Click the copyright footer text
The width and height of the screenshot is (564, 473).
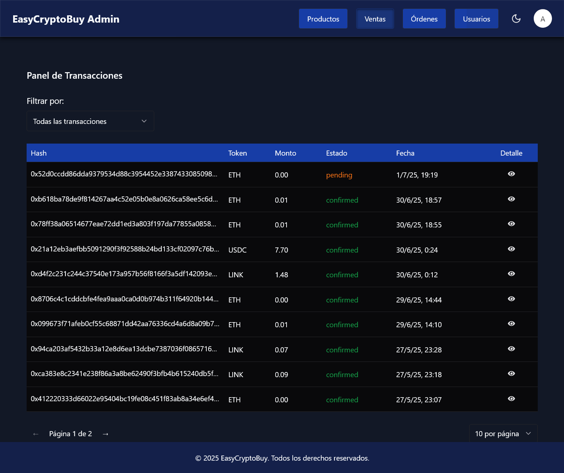click(x=282, y=458)
